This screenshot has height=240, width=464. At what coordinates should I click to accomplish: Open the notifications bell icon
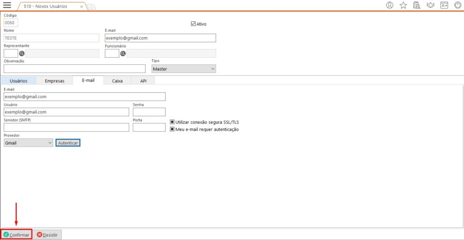[x=430, y=5]
